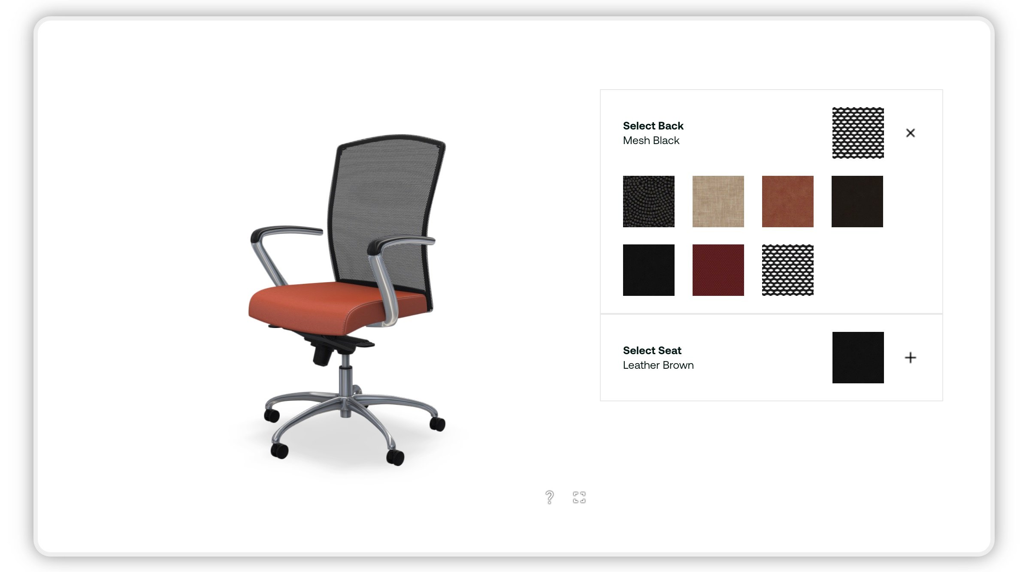Select the beige fabric back option

pyautogui.click(x=718, y=202)
